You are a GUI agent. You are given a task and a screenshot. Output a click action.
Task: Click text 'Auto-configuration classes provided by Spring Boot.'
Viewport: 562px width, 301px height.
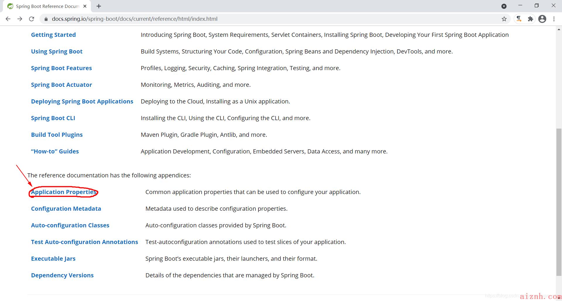pos(216,225)
